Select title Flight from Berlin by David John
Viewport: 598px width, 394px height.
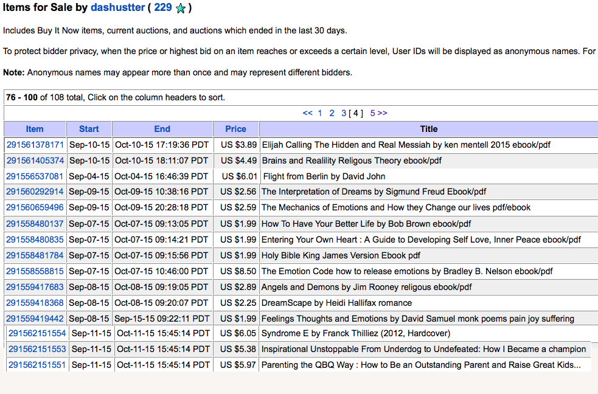[x=324, y=176]
